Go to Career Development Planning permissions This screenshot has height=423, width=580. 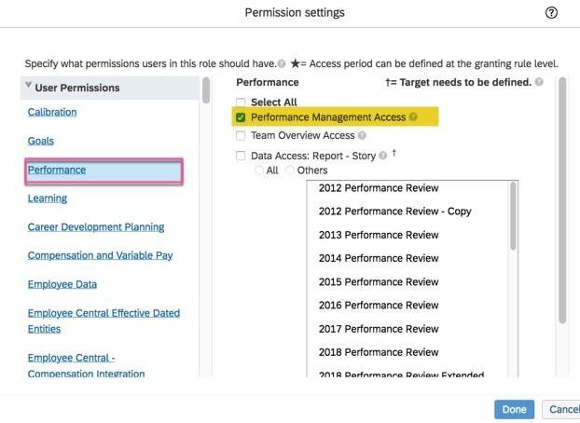[x=96, y=226]
